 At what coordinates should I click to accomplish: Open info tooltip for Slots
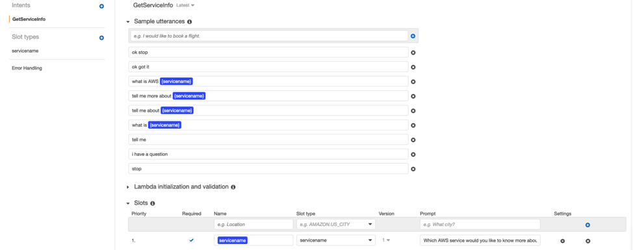[x=153, y=204]
